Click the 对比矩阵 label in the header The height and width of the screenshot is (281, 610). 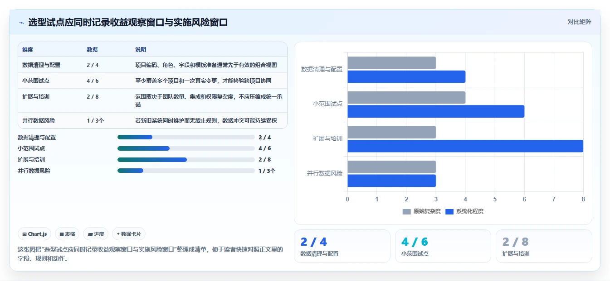579,22
